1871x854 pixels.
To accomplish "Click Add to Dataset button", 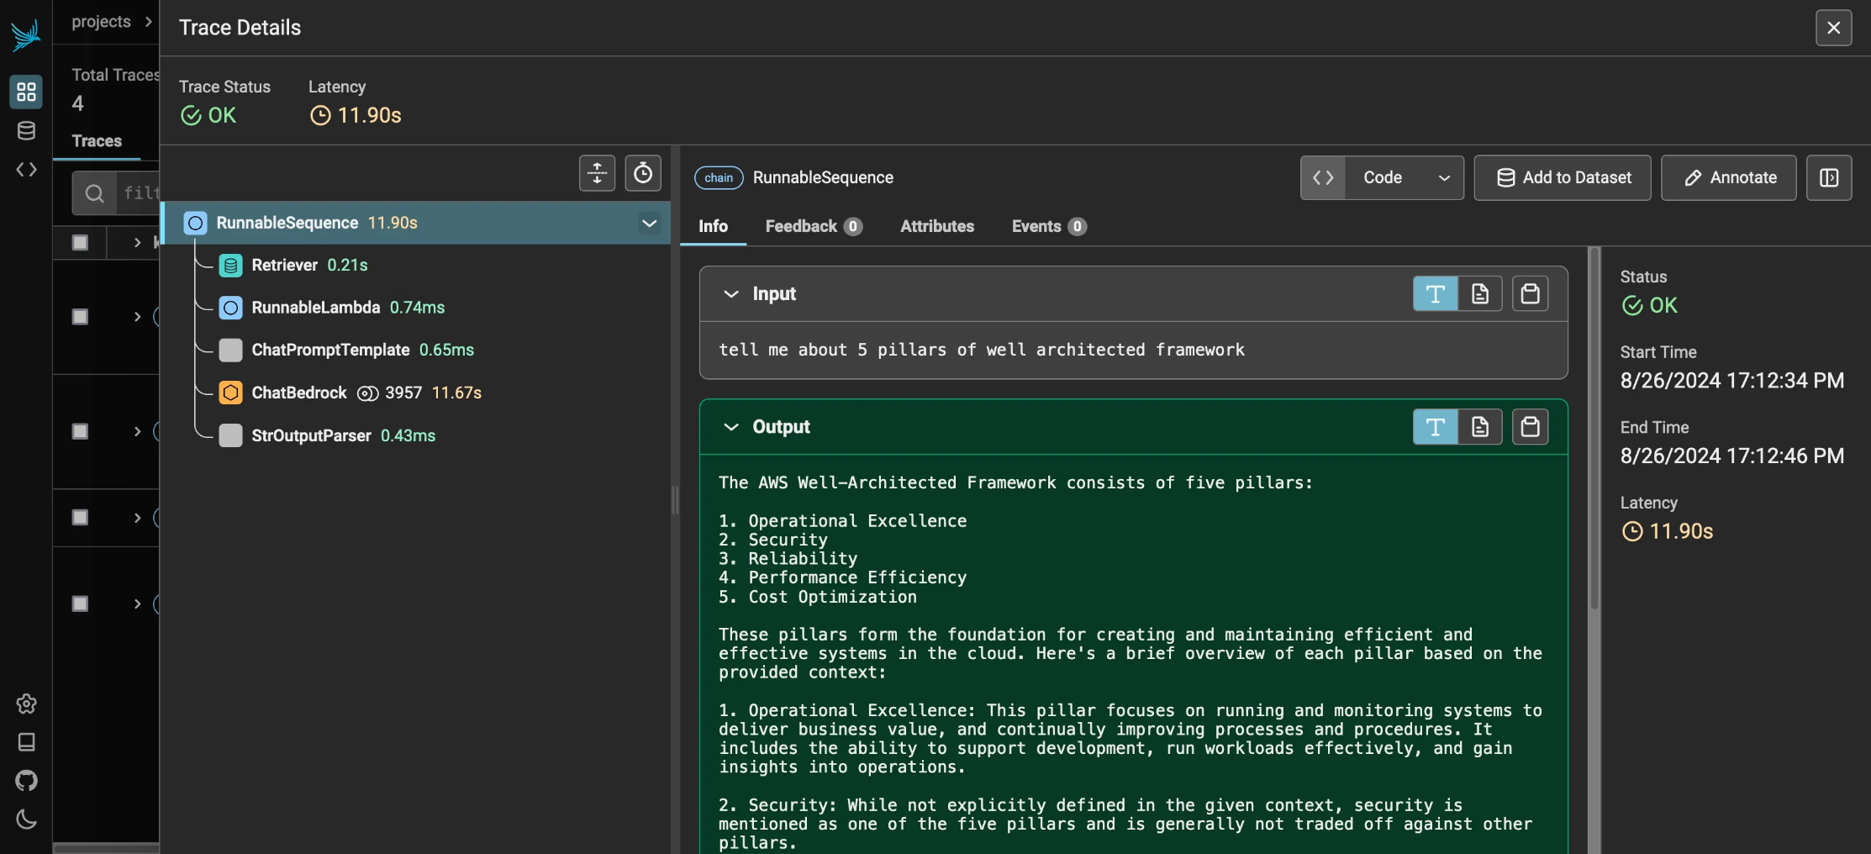I will [1563, 177].
